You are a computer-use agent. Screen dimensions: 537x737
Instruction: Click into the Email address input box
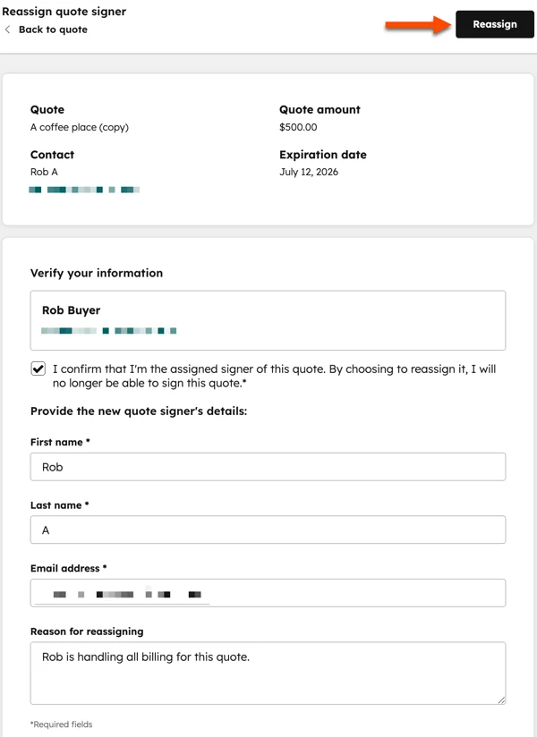268,593
